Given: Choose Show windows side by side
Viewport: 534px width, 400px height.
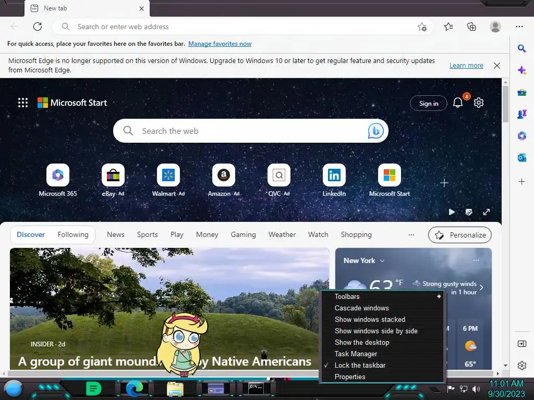Looking at the screenshot, I should [383, 331].
